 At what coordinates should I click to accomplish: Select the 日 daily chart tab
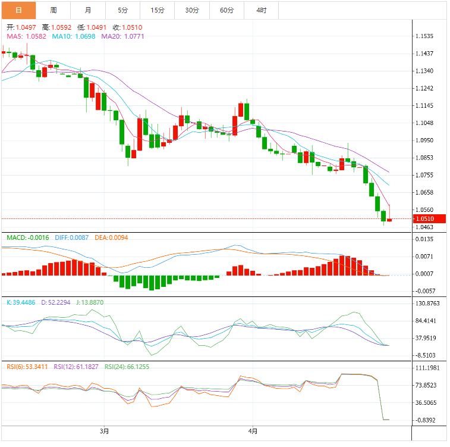pyautogui.click(x=18, y=10)
